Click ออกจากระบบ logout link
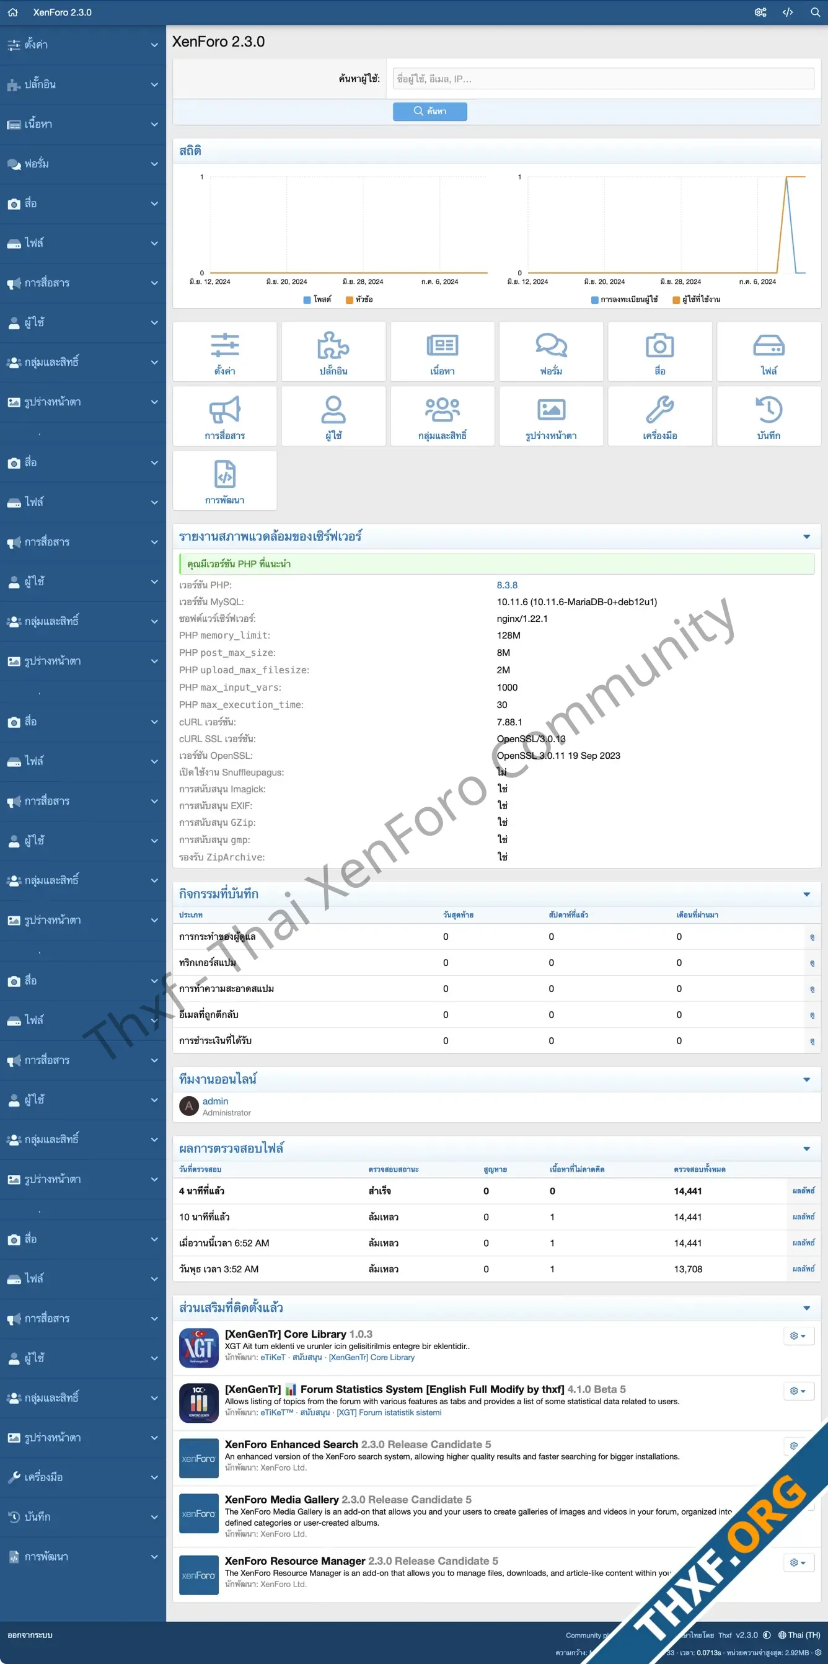 click(30, 1634)
